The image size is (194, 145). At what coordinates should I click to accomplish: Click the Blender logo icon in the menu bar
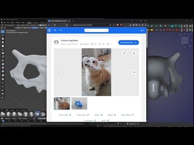tap(2, 23)
